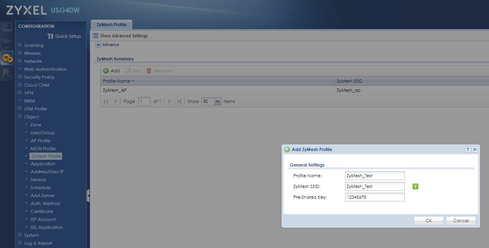Screen dimensions: 489x248
Task: Confirm dialog with OK button
Action: pyautogui.click(x=429, y=221)
